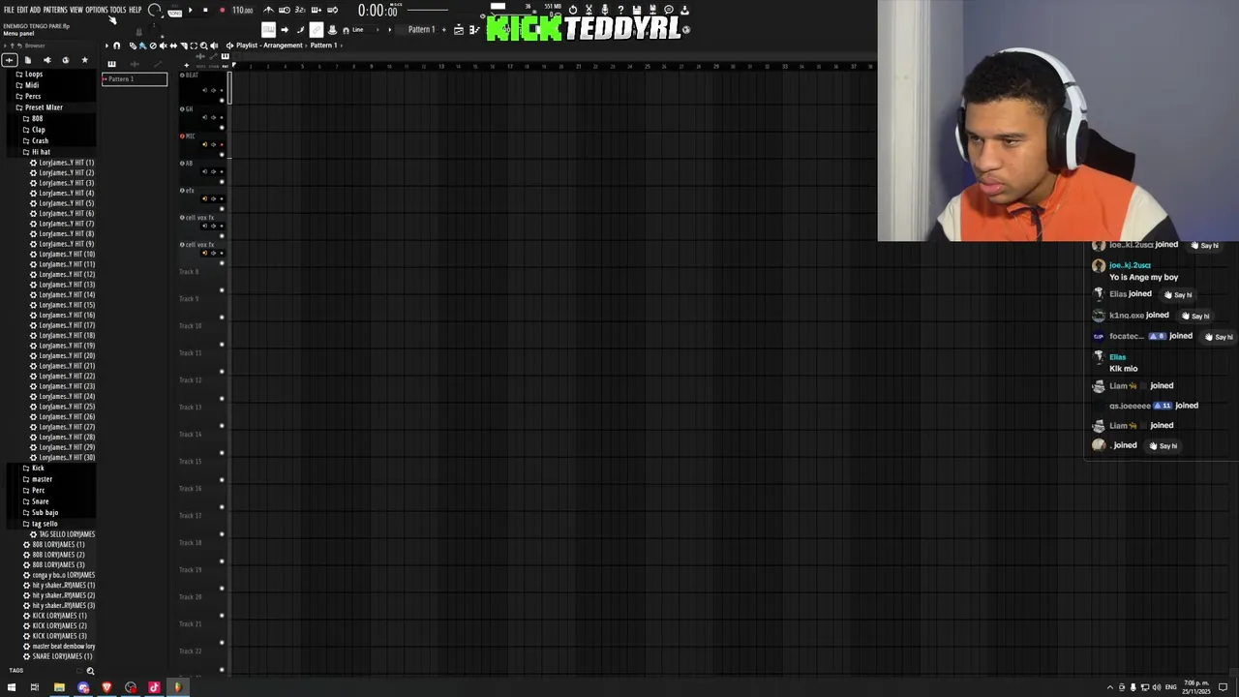
Task: Open the playlist options arrow menu
Action: pos(106,45)
